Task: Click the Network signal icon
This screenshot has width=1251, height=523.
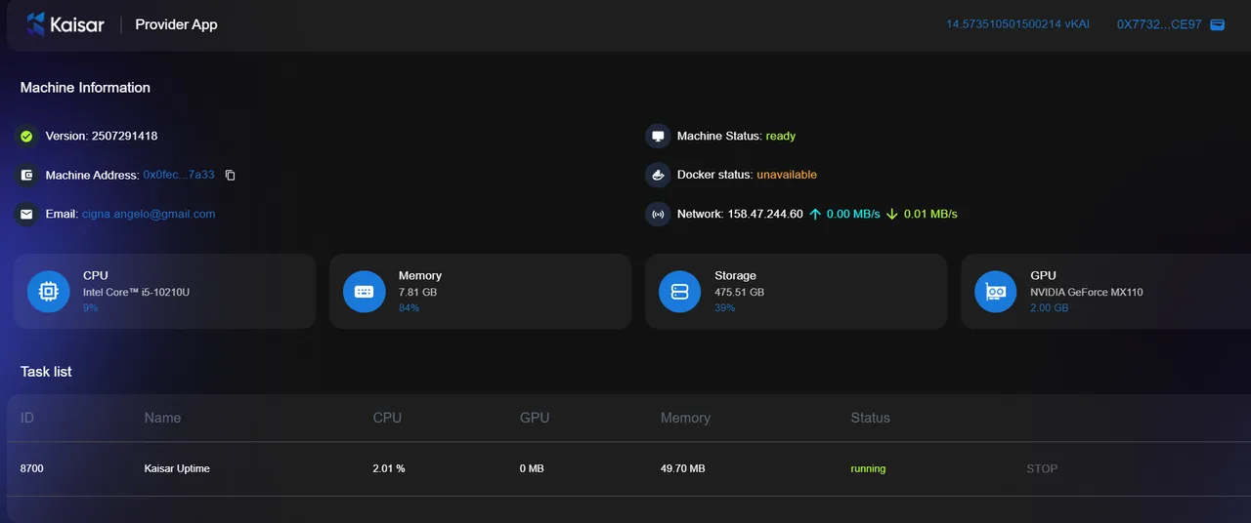Action: click(658, 214)
